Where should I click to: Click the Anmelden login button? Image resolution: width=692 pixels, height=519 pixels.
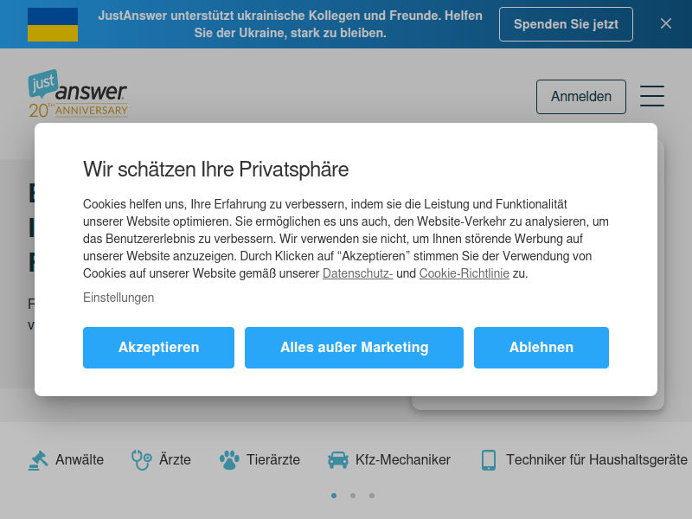click(580, 97)
